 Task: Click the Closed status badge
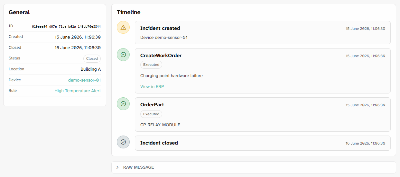tap(92, 58)
